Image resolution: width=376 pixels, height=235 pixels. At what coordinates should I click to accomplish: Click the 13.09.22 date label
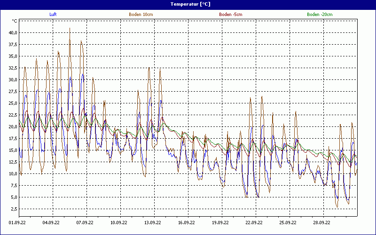point(152,223)
